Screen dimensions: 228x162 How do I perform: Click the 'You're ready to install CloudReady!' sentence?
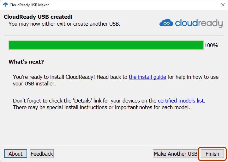(54, 77)
